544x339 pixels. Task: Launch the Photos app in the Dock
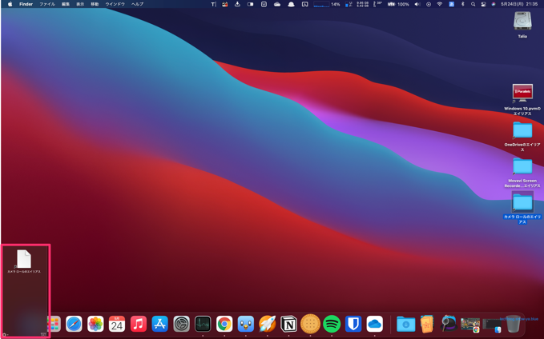coord(95,324)
